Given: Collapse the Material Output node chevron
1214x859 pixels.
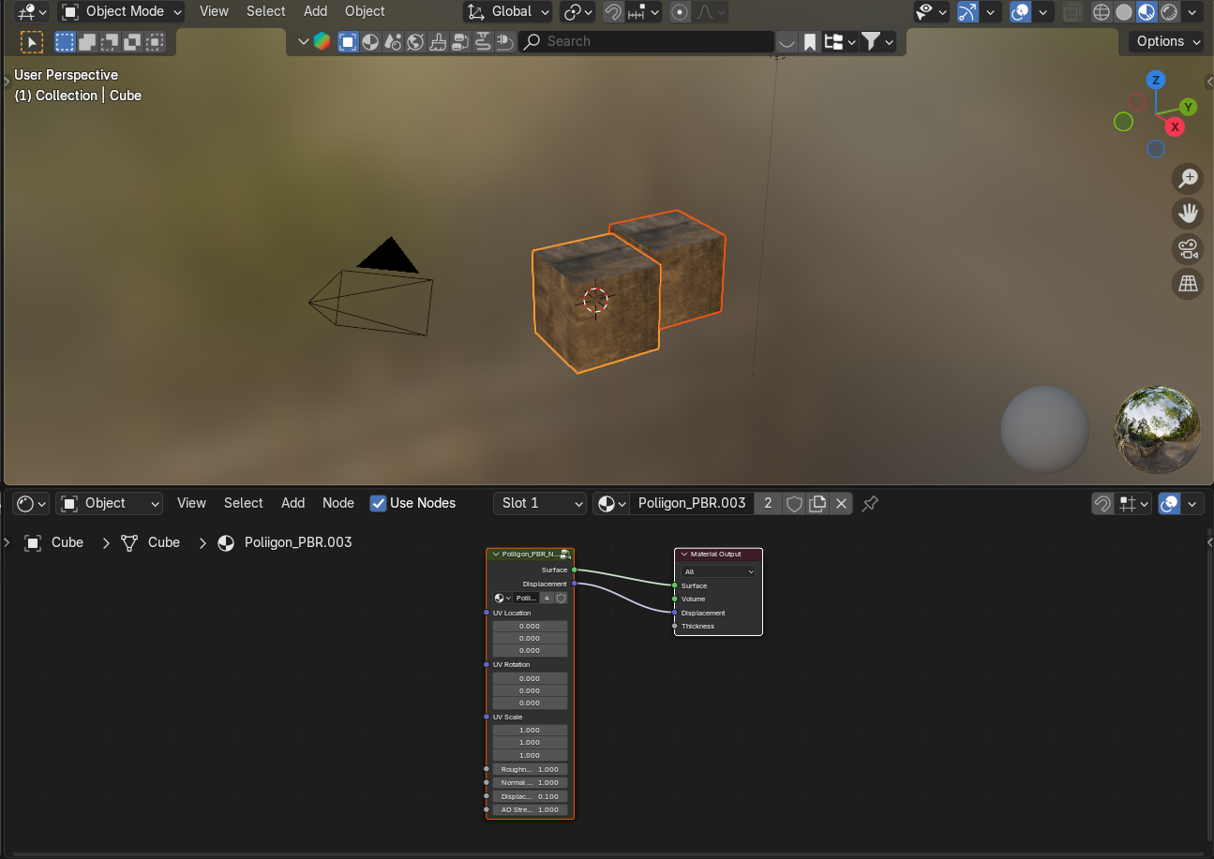Looking at the screenshot, I should [684, 554].
